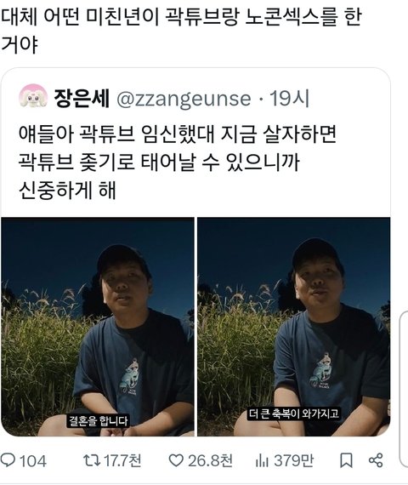The width and height of the screenshot is (408, 485).
Task: Open the quoted tweet text body
Action: pos(177,162)
